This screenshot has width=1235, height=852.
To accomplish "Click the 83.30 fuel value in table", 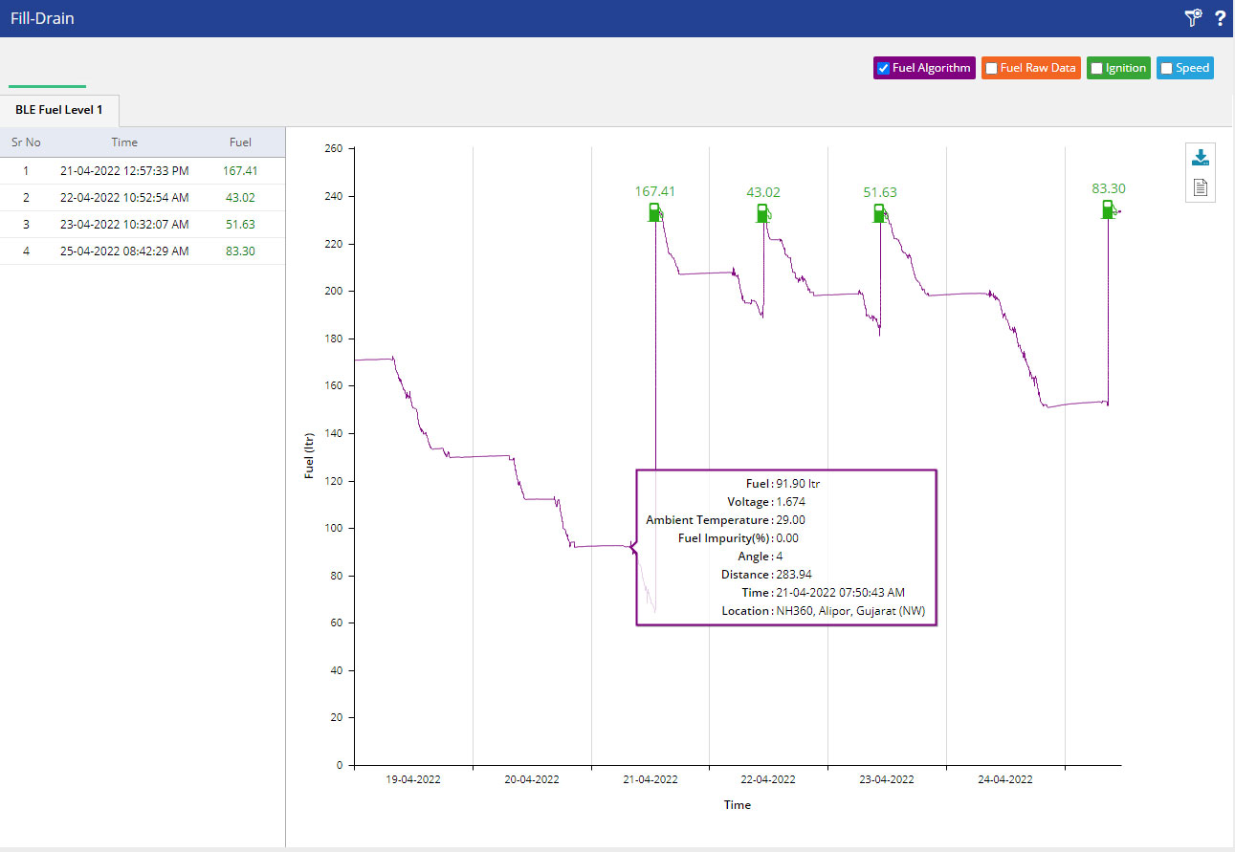I will pyautogui.click(x=240, y=251).
